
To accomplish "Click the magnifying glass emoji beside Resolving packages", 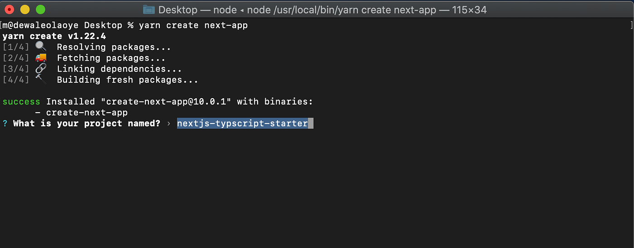I will [41, 47].
